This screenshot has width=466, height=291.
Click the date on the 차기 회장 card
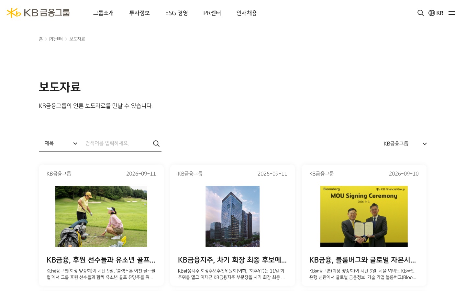(x=272, y=174)
